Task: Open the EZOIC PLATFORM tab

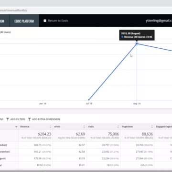Action: point(24,21)
